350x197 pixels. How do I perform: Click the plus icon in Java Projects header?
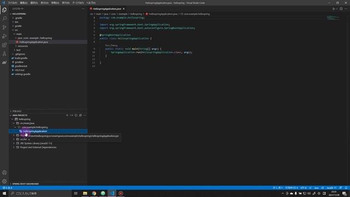pos(67,115)
